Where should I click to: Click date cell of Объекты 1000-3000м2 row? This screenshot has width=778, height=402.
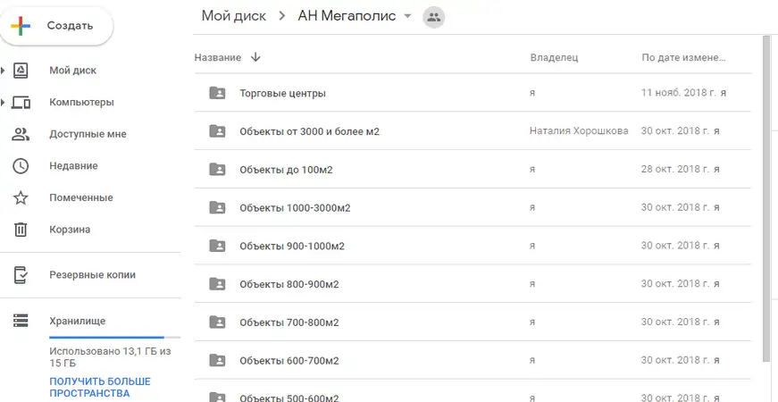click(x=681, y=207)
